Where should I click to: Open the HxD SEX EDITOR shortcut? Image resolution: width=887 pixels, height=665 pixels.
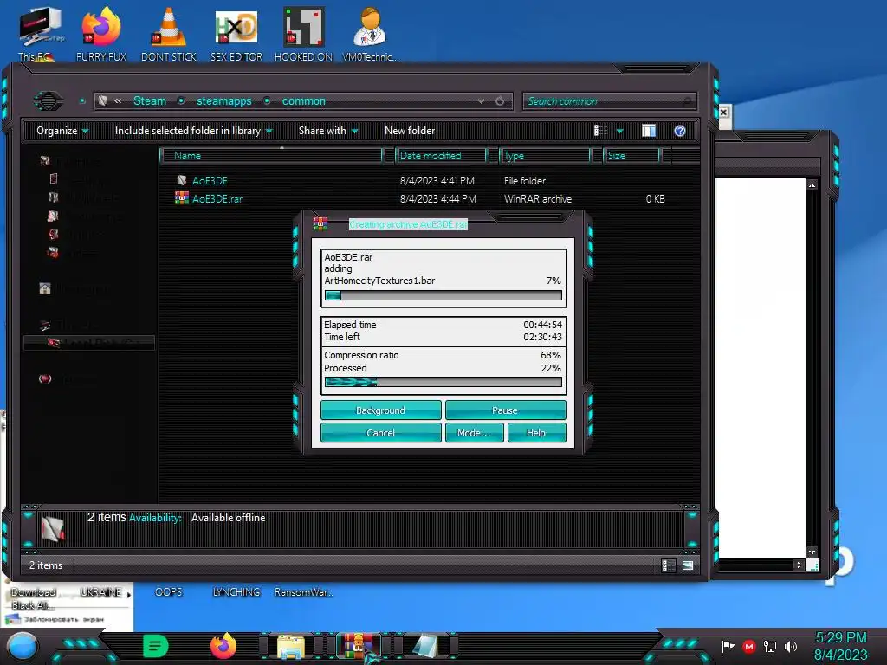(x=236, y=33)
